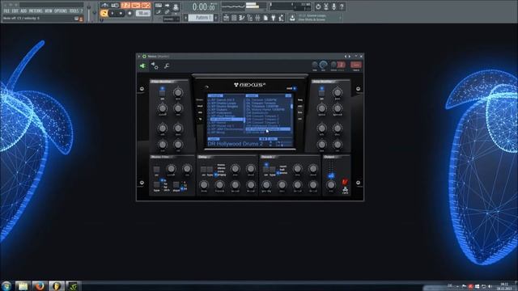518x291 pixels.
Task: Open the Browser view icon in toolbar
Action: (249, 18)
